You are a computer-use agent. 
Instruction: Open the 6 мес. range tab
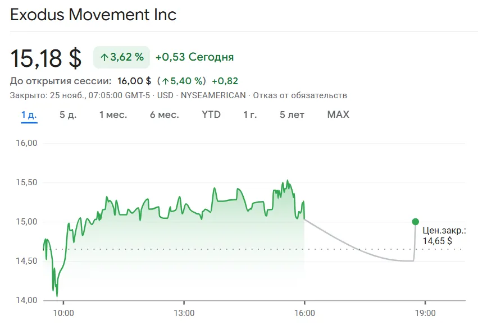(164, 115)
